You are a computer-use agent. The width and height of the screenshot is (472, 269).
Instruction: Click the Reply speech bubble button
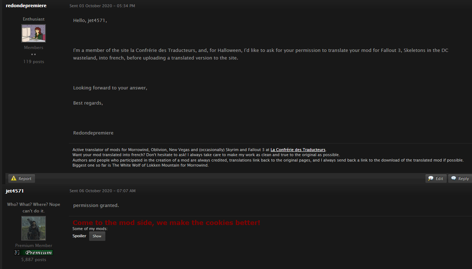[x=460, y=178]
